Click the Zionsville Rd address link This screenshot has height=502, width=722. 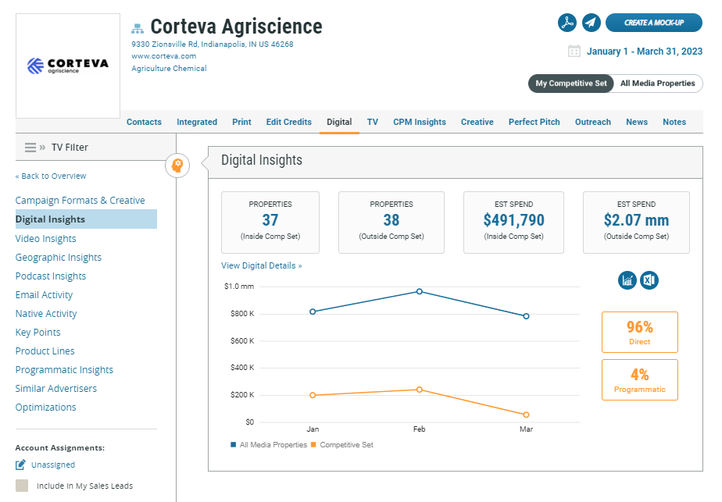(213, 45)
